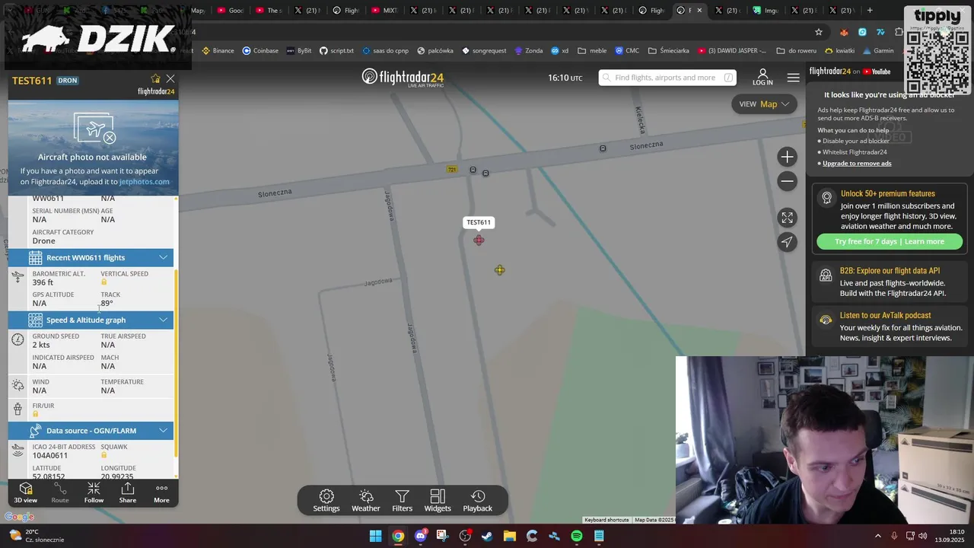Click the aircraft photo placeholder icon
This screenshot has width=974, height=548.
[x=94, y=129]
